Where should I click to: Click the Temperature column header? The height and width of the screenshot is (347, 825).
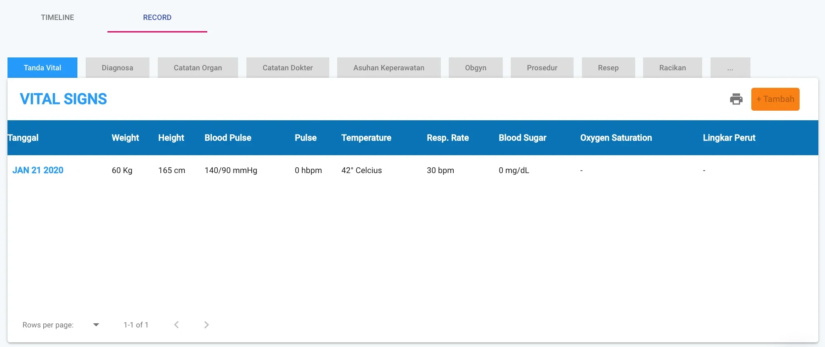[x=366, y=138]
